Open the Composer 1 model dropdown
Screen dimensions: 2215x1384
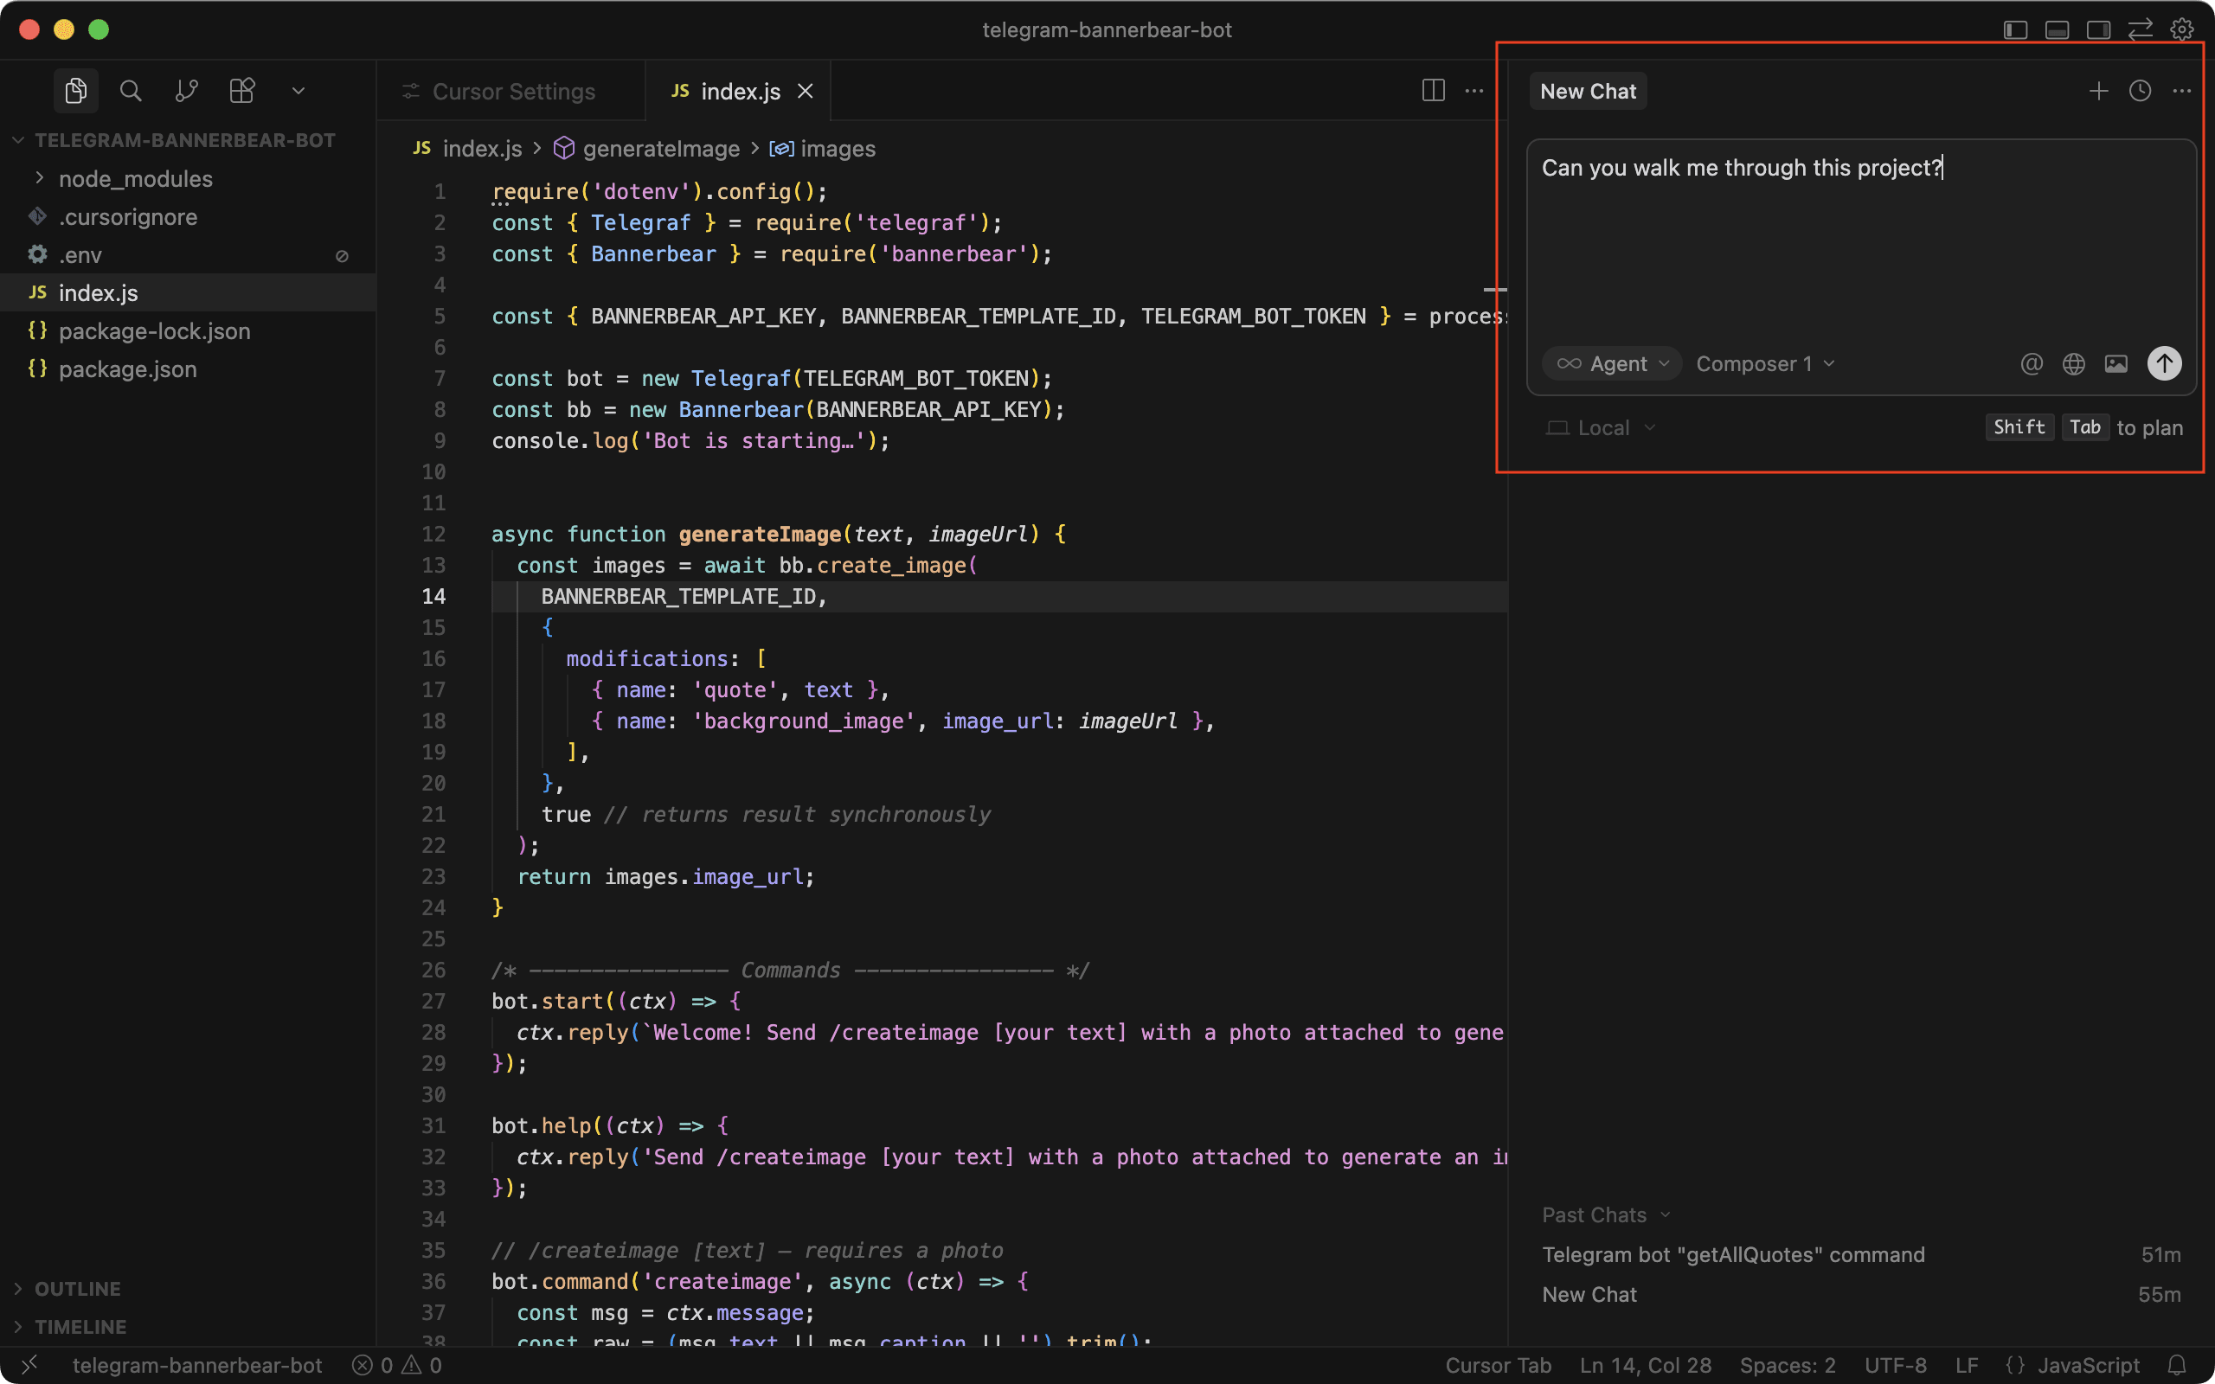pos(1762,363)
